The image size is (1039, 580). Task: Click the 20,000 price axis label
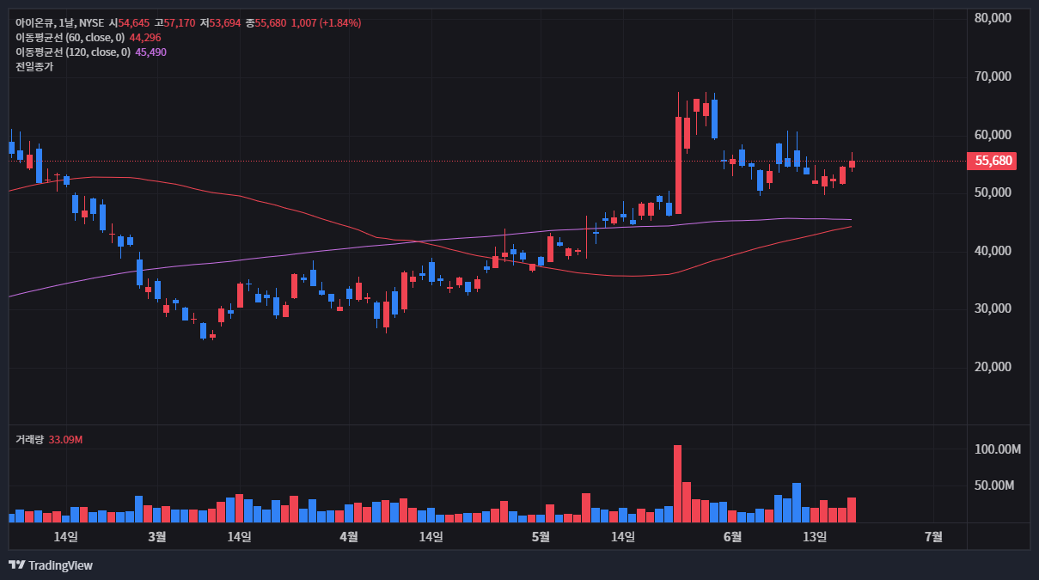click(x=993, y=367)
